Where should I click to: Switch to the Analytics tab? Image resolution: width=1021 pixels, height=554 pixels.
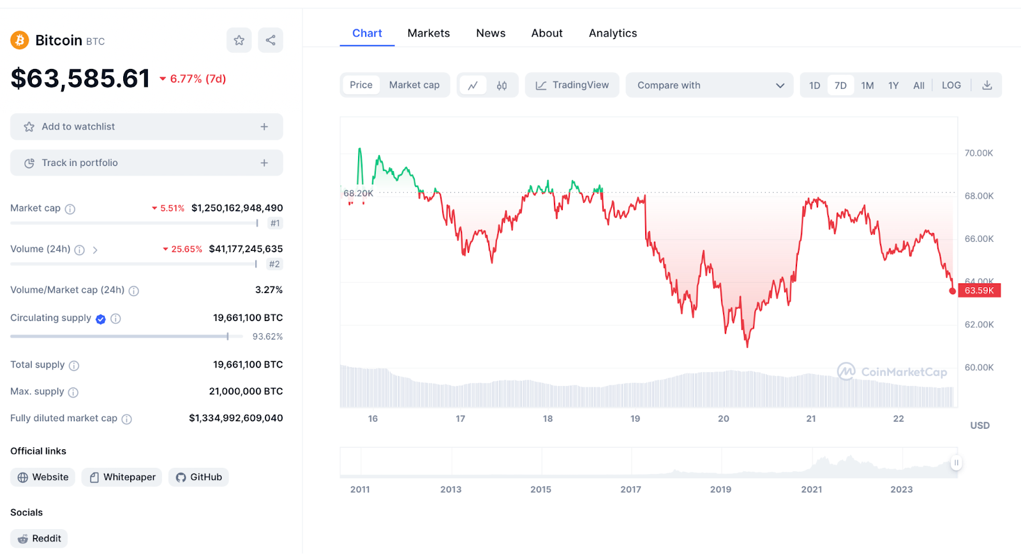pyautogui.click(x=613, y=33)
